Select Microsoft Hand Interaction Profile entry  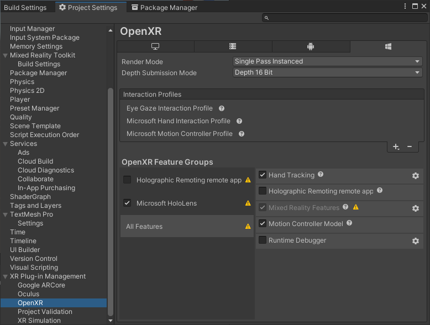click(179, 121)
